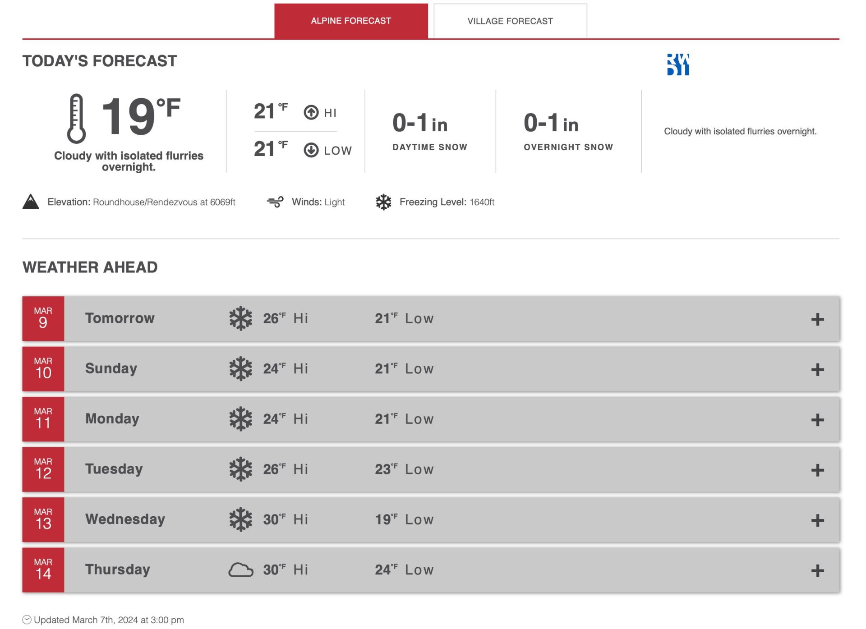Click the up-arrow HI temperature icon
The height and width of the screenshot is (629, 866).
point(311,112)
